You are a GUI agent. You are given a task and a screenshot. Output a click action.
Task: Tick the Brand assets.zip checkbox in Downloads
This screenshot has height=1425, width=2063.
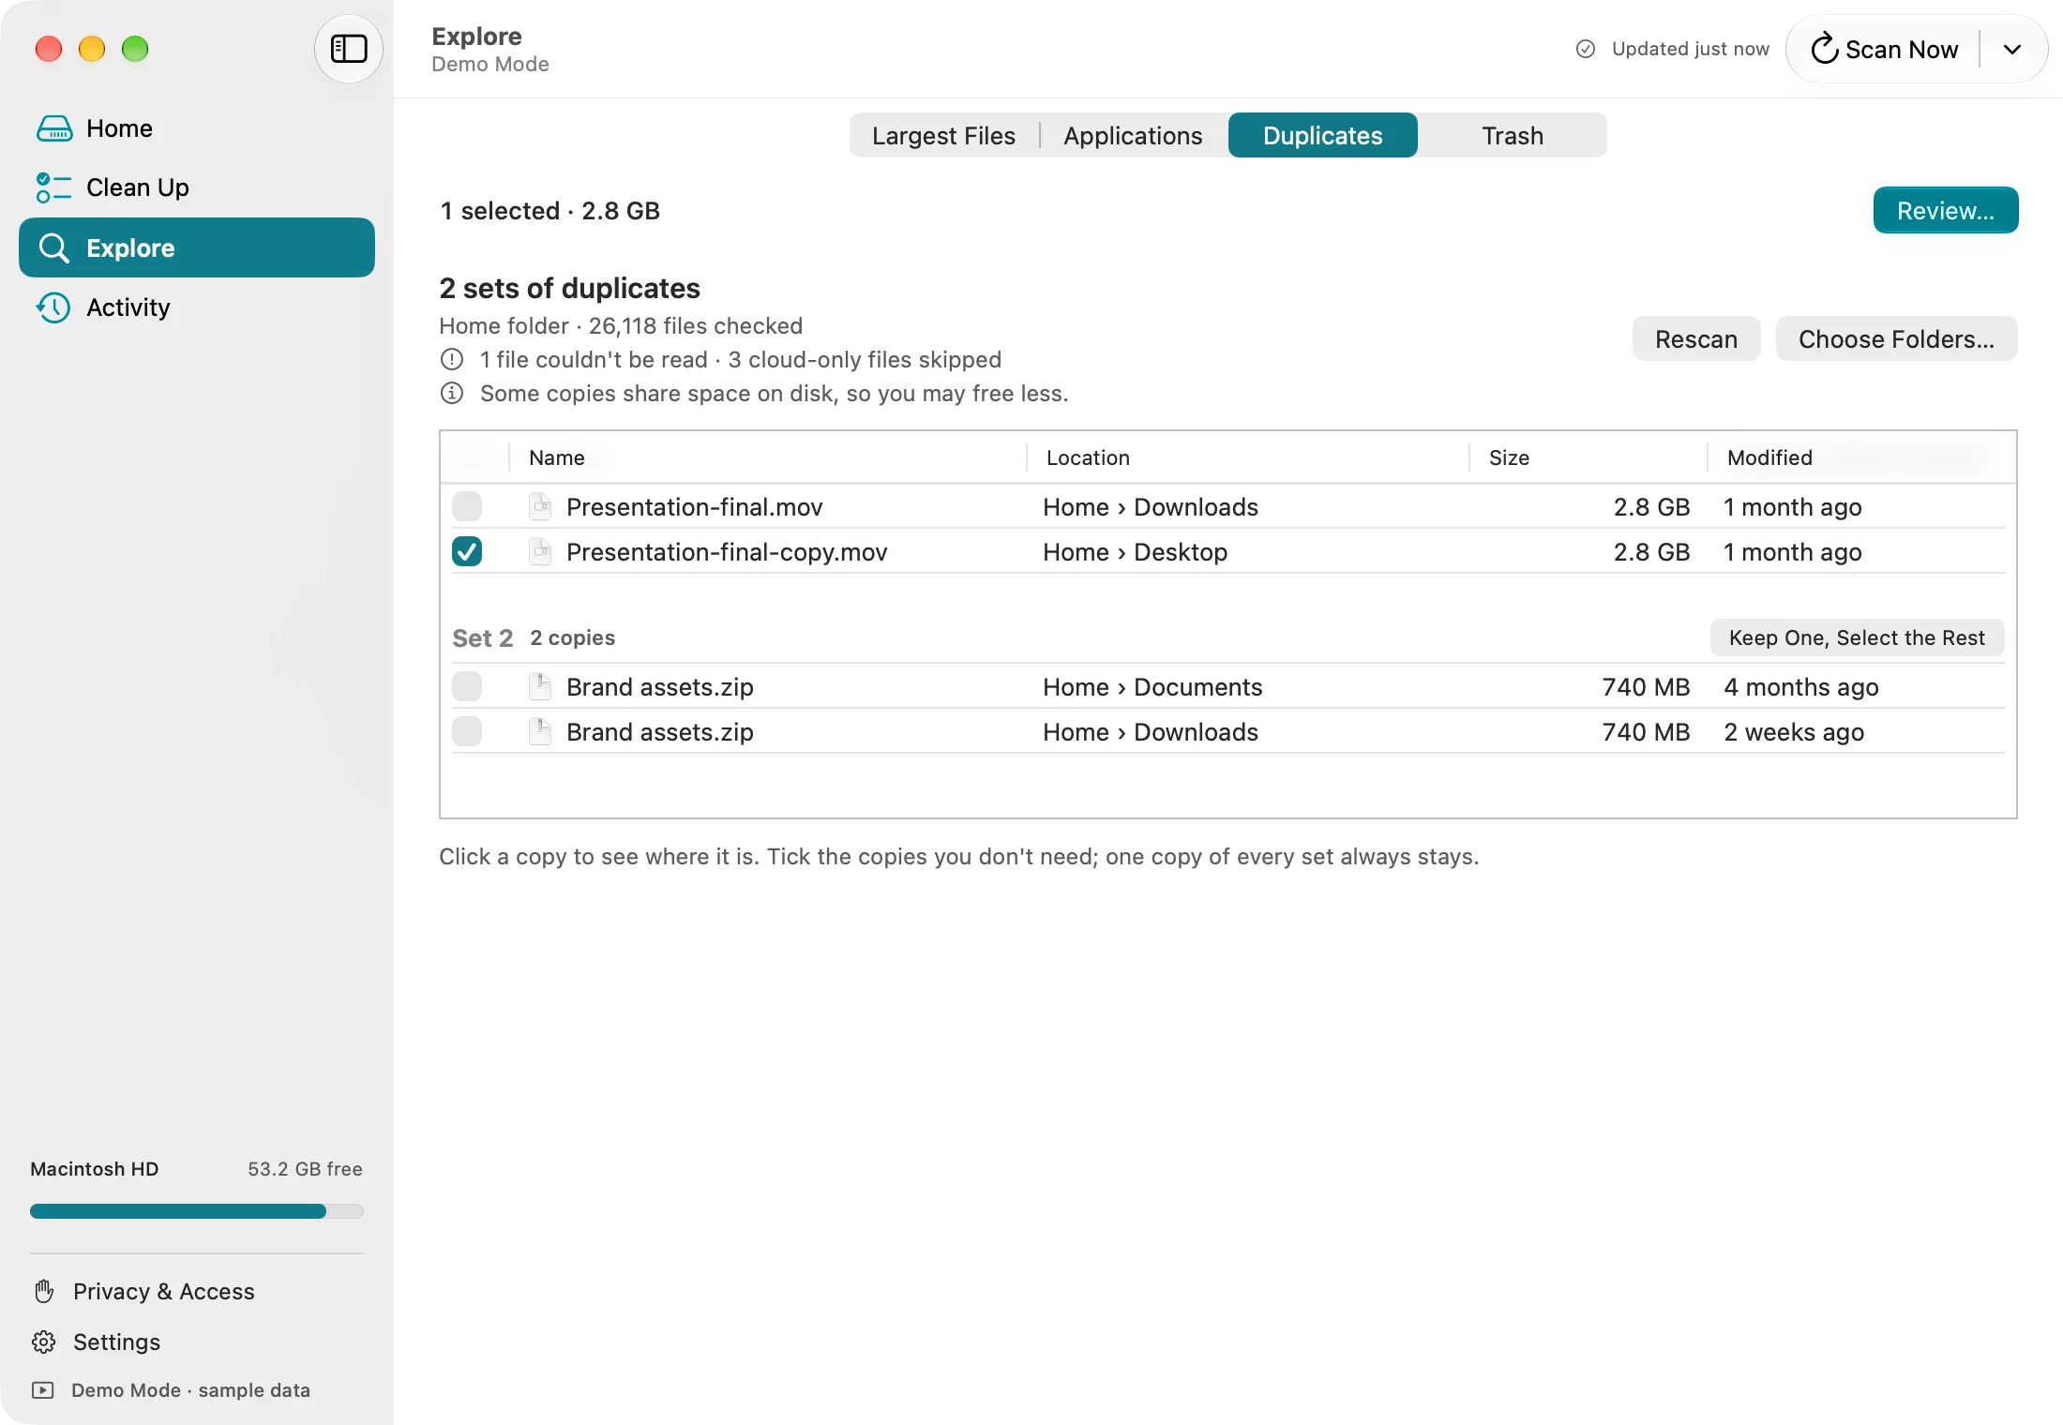[x=467, y=731]
